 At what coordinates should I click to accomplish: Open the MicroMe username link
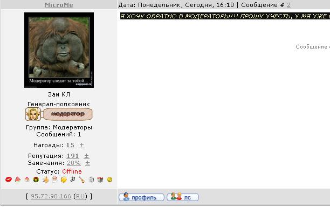[59, 5]
